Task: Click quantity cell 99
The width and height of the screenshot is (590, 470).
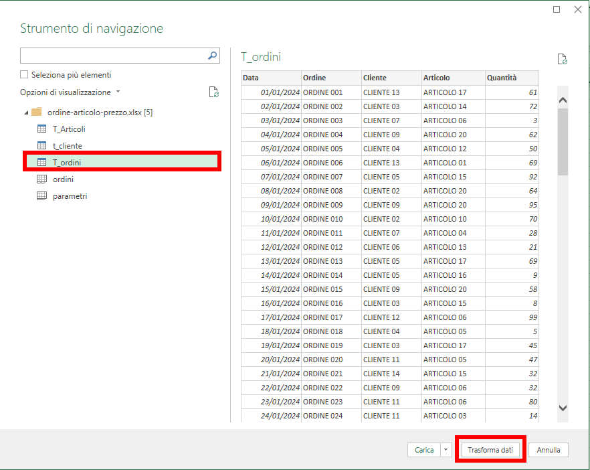Action: coord(512,317)
